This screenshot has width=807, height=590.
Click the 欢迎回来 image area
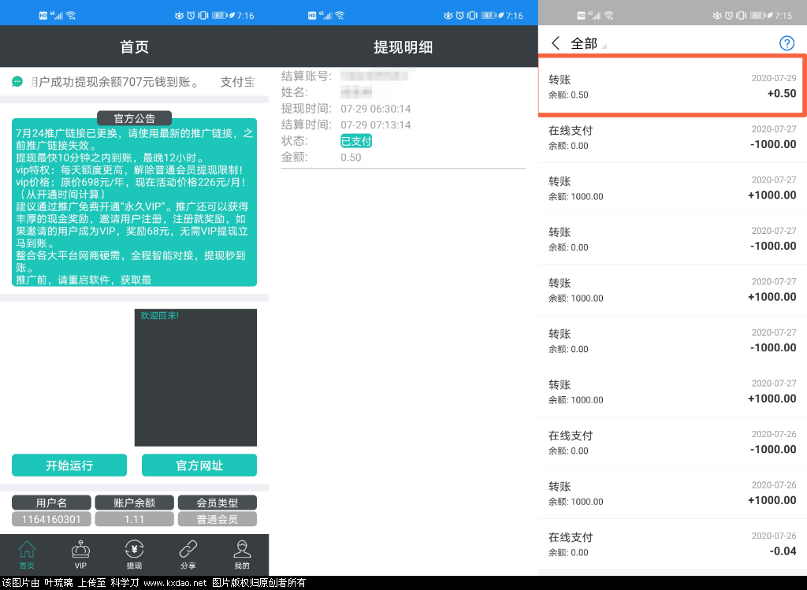tap(195, 377)
